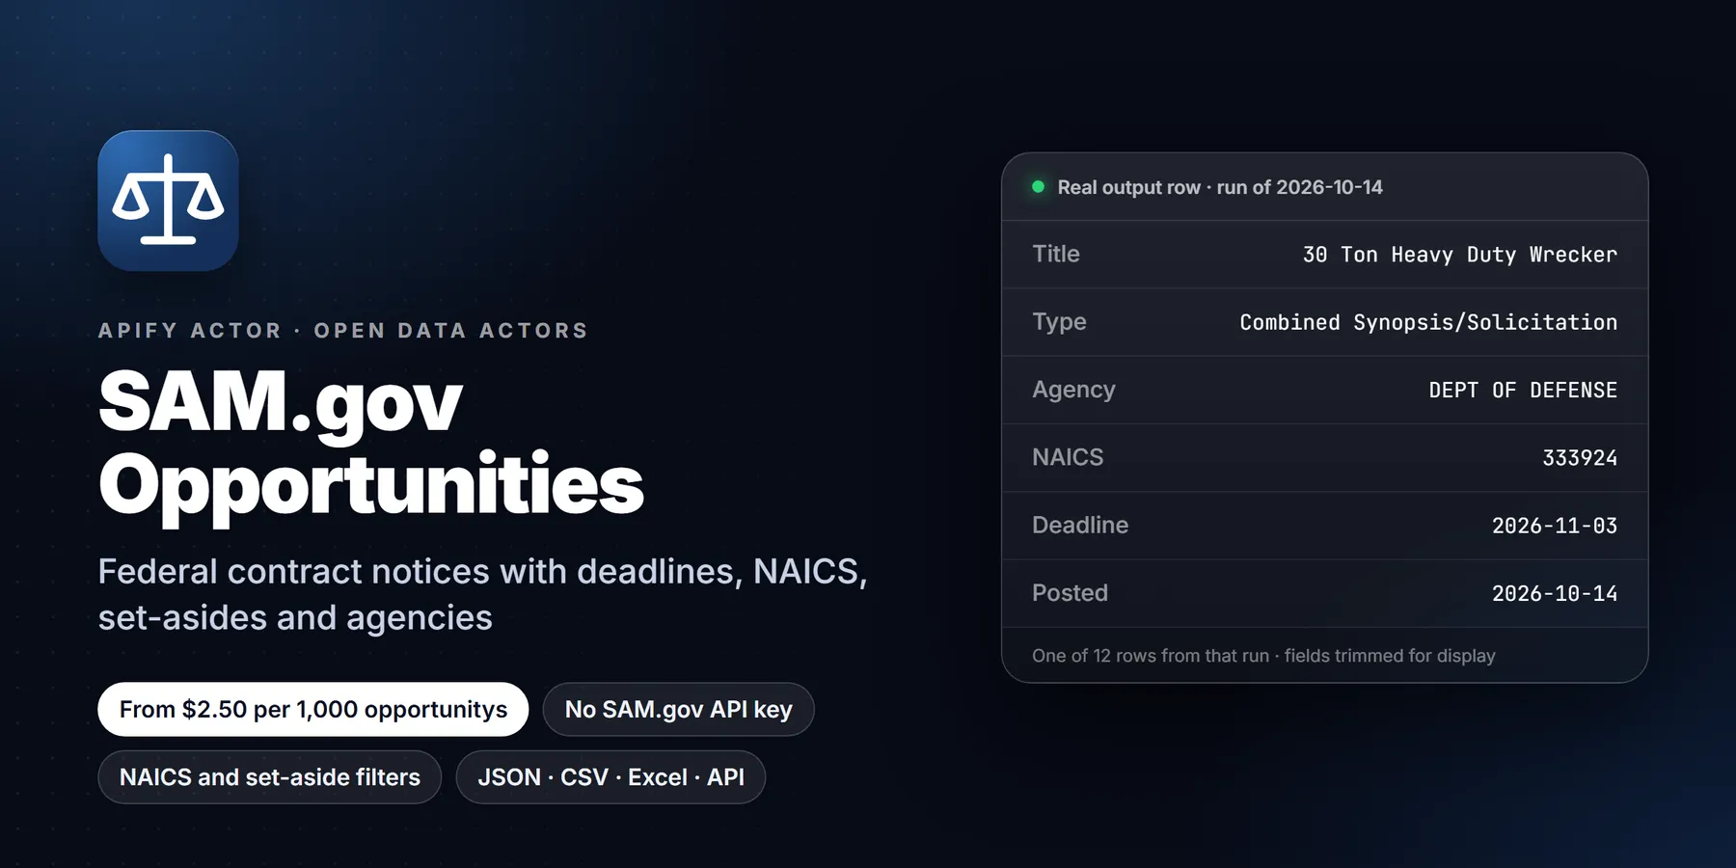
Task: Click the 'JSON · CSV · Excel · API' pill
Action: (610, 777)
